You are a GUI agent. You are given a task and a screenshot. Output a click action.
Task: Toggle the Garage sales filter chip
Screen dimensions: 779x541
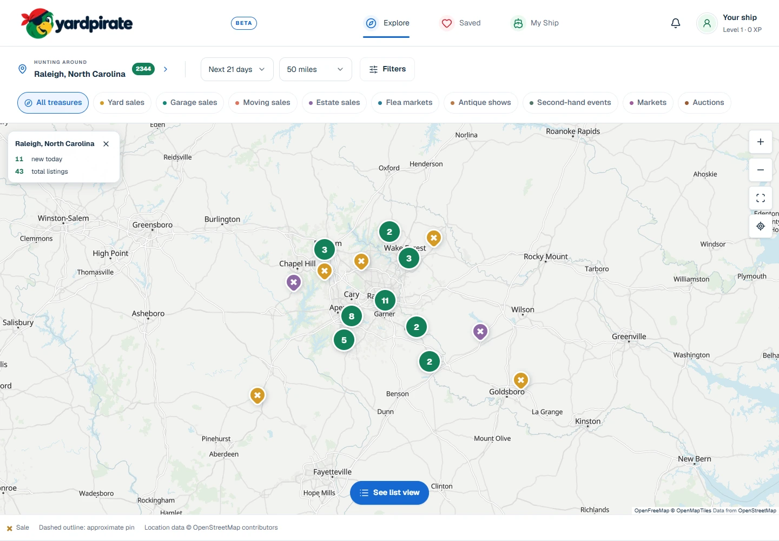coord(190,103)
